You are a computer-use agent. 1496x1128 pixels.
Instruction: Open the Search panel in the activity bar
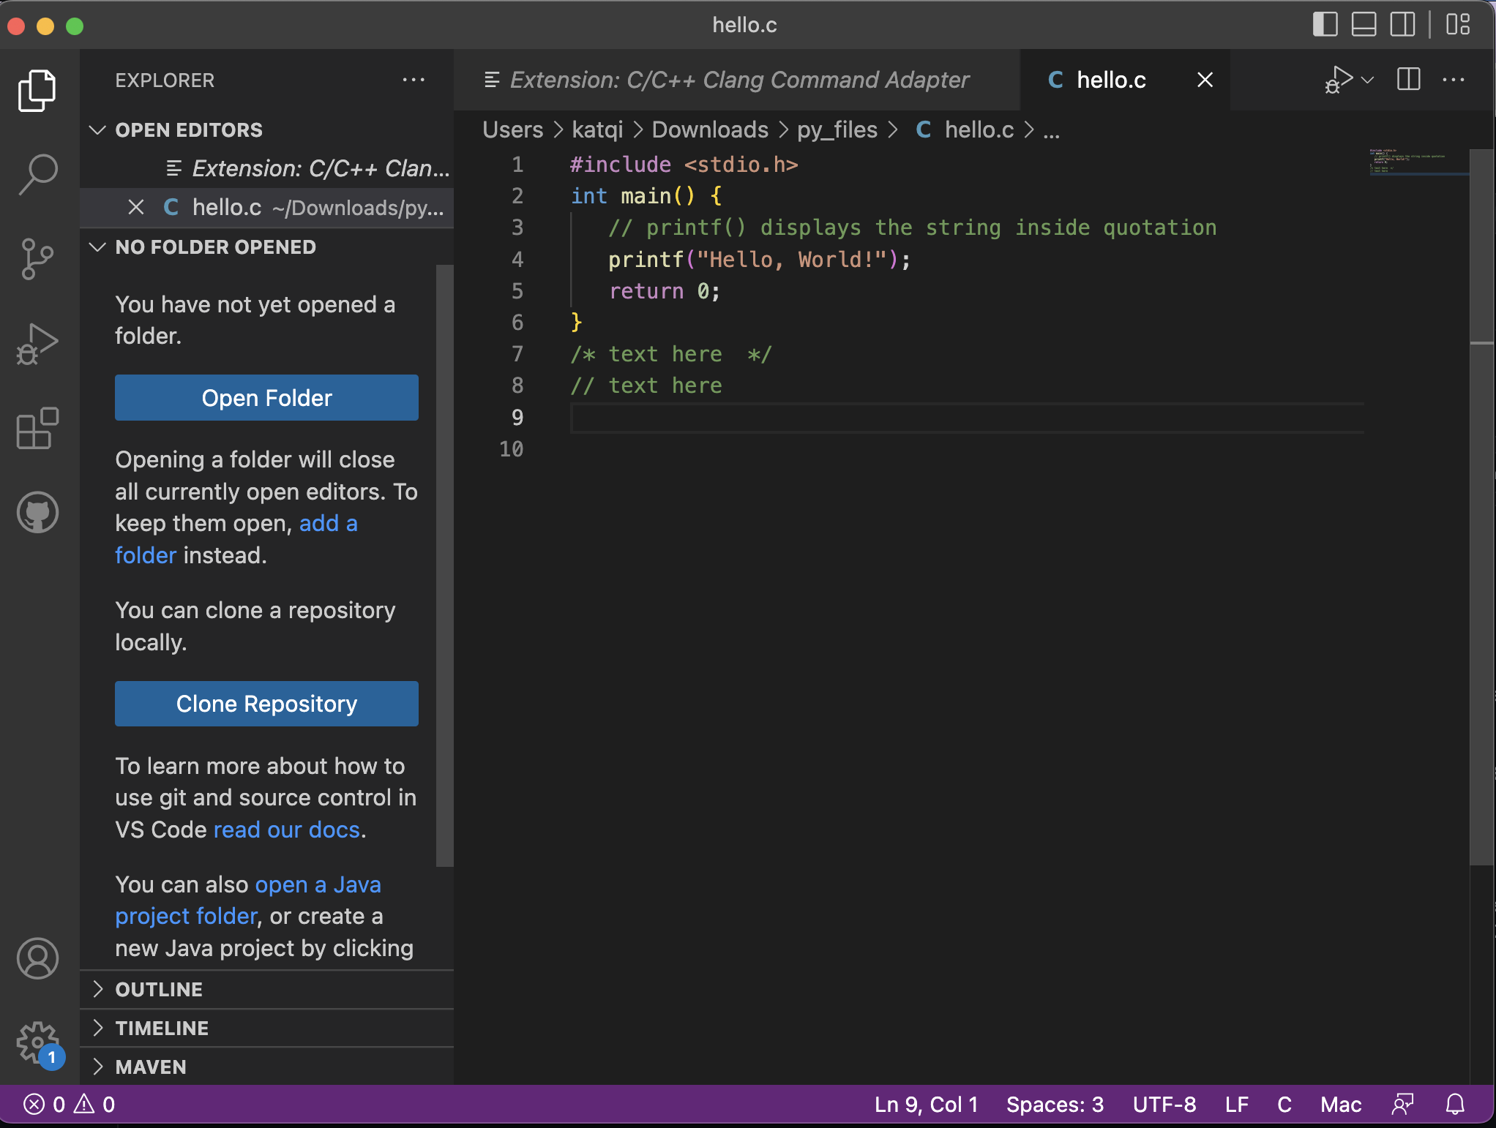click(37, 173)
